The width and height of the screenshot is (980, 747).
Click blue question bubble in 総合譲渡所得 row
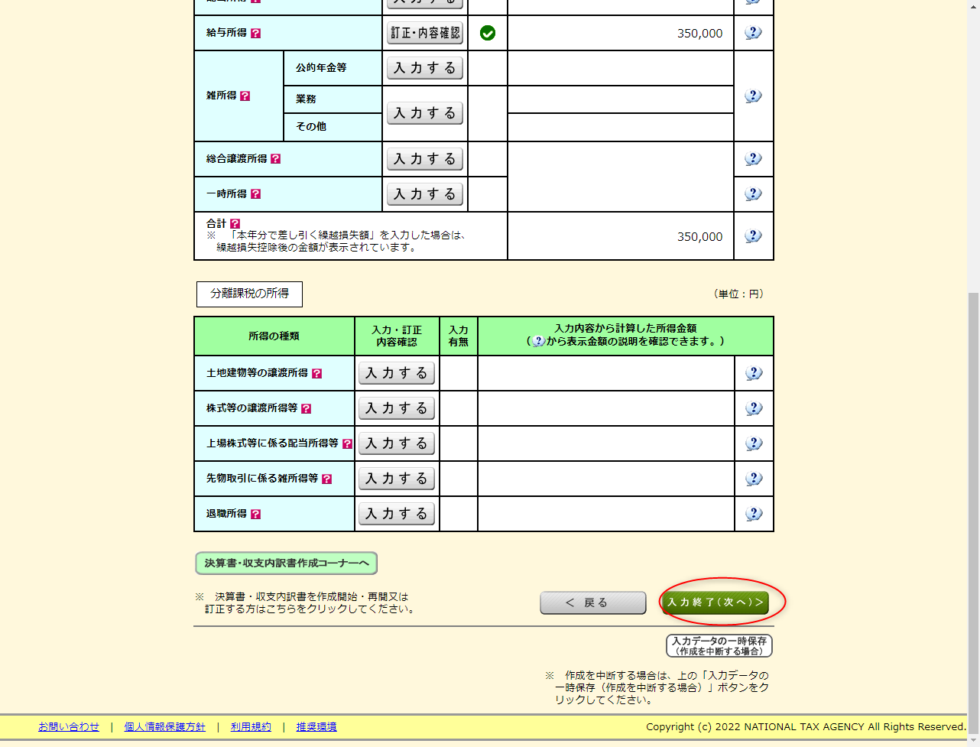pyautogui.click(x=753, y=158)
